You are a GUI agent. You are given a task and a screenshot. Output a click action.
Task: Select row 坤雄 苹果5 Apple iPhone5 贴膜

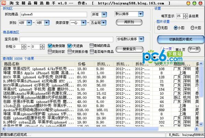coord(100,73)
